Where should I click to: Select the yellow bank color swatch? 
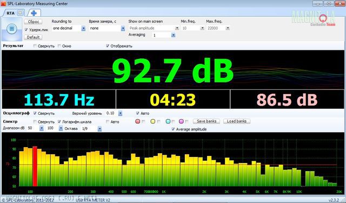coord(152,121)
